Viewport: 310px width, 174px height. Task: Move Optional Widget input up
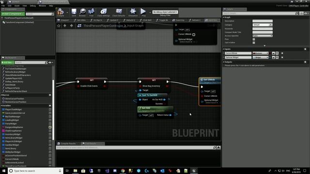pyautogui.click(x=273, y=58)
